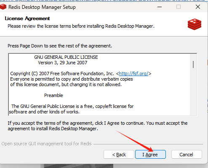The height and width of the screenshot is (168, 208).
Task: Click the license text scrollbar thumb
Action: tap(193, 64)
